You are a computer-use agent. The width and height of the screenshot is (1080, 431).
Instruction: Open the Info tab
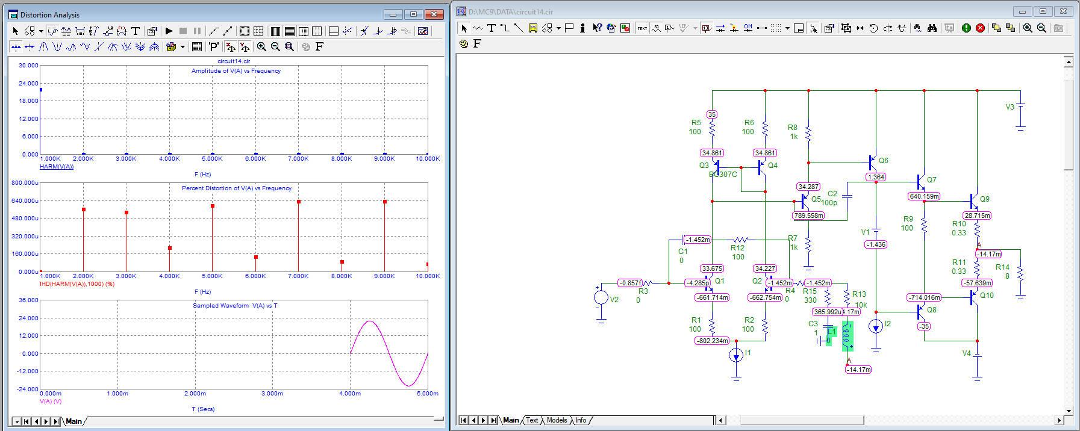click(x=581, y=420)
